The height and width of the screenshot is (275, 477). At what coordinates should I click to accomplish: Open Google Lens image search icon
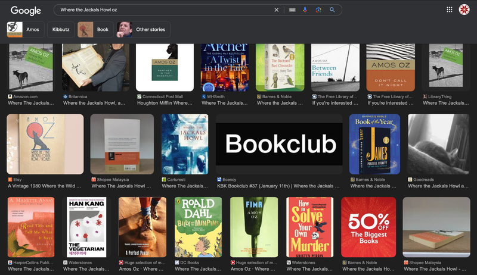pyautogui.click(x=318, y=10)
